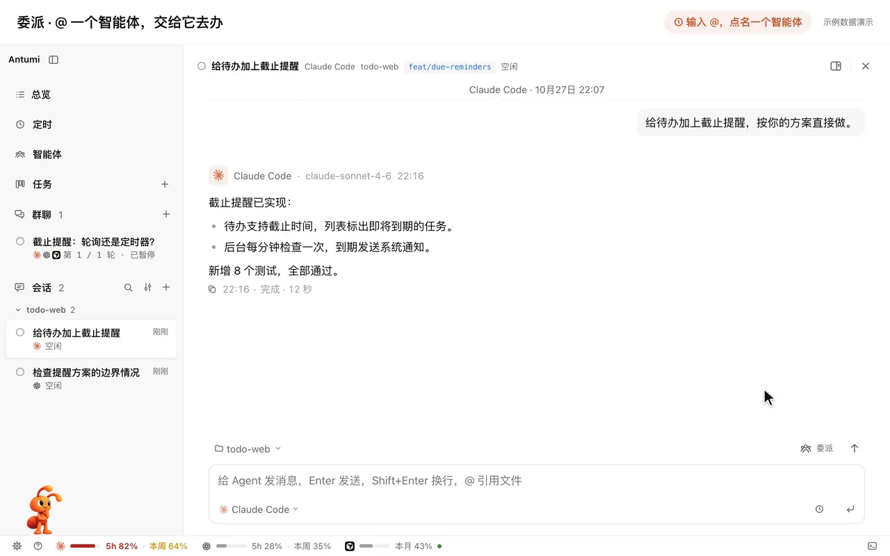Open the clock schedule icon in the input box
Image resolution: width=890 pixels, height=556 pixels.
[819, 509]
